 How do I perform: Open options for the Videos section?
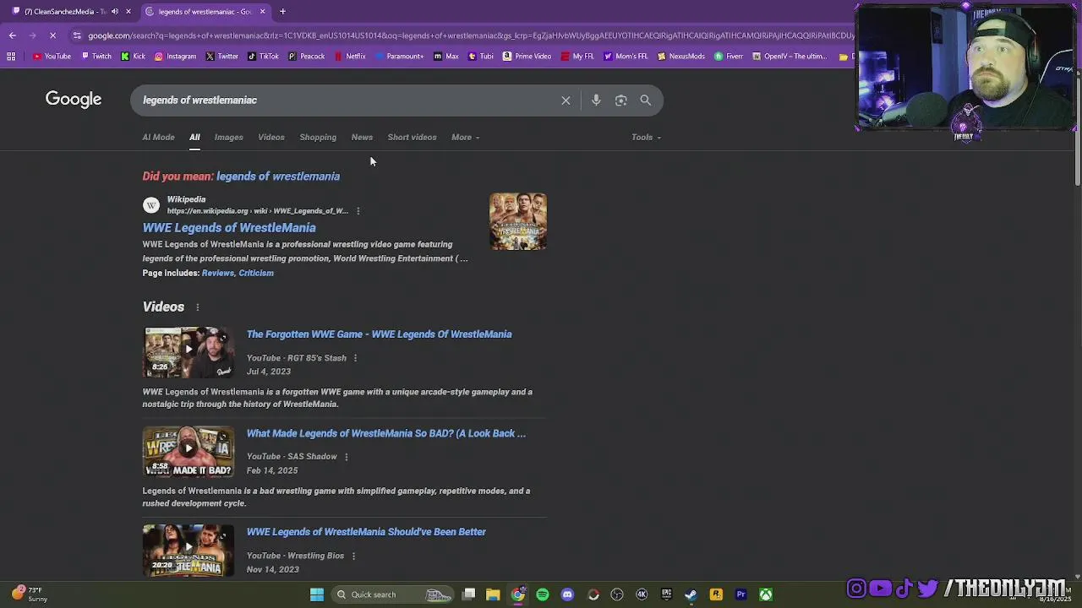click(198, 307)
